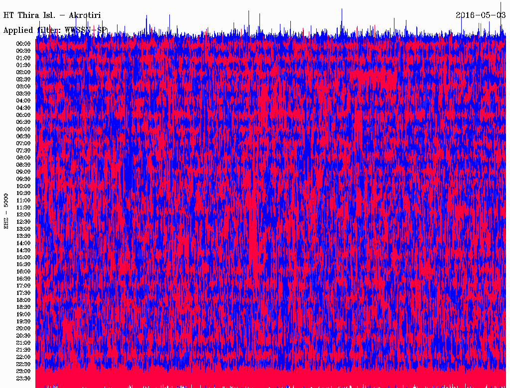Click the 16:00 time label
This screenshot has height=388, width=510.
(23, 272)
